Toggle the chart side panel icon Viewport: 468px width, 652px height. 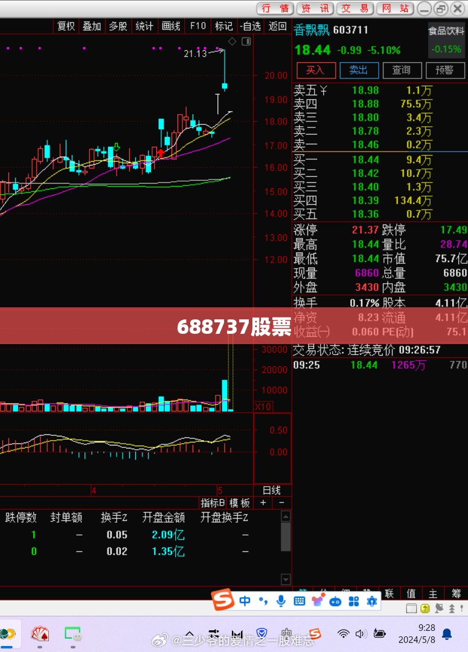246,41
